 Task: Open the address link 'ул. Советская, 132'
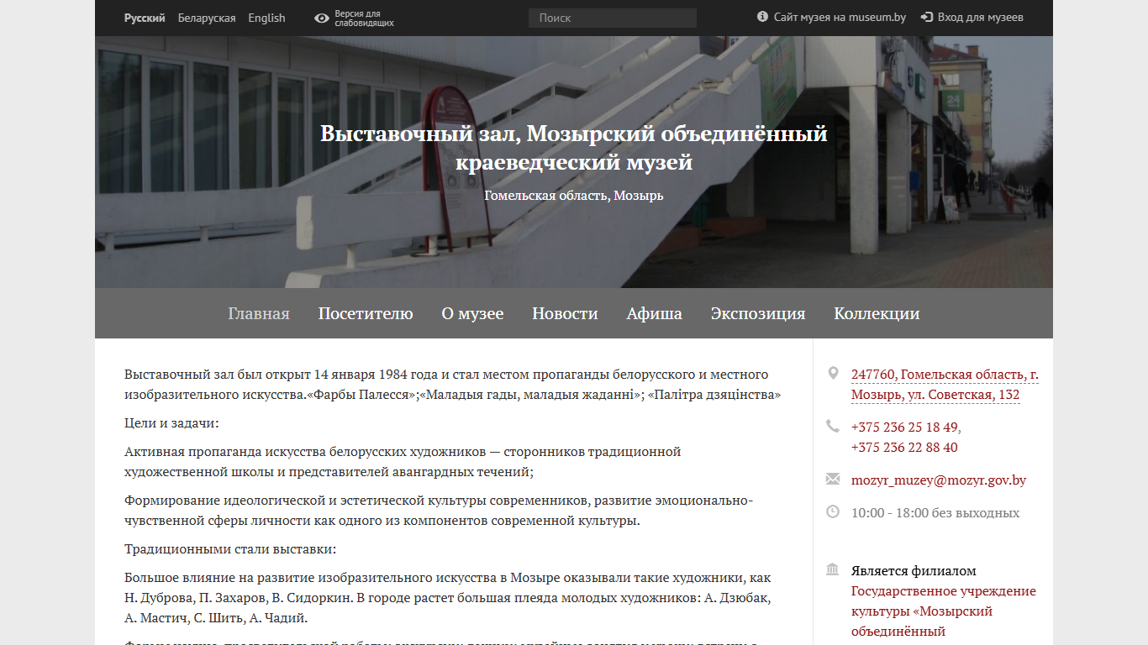(x=945, y=385)
